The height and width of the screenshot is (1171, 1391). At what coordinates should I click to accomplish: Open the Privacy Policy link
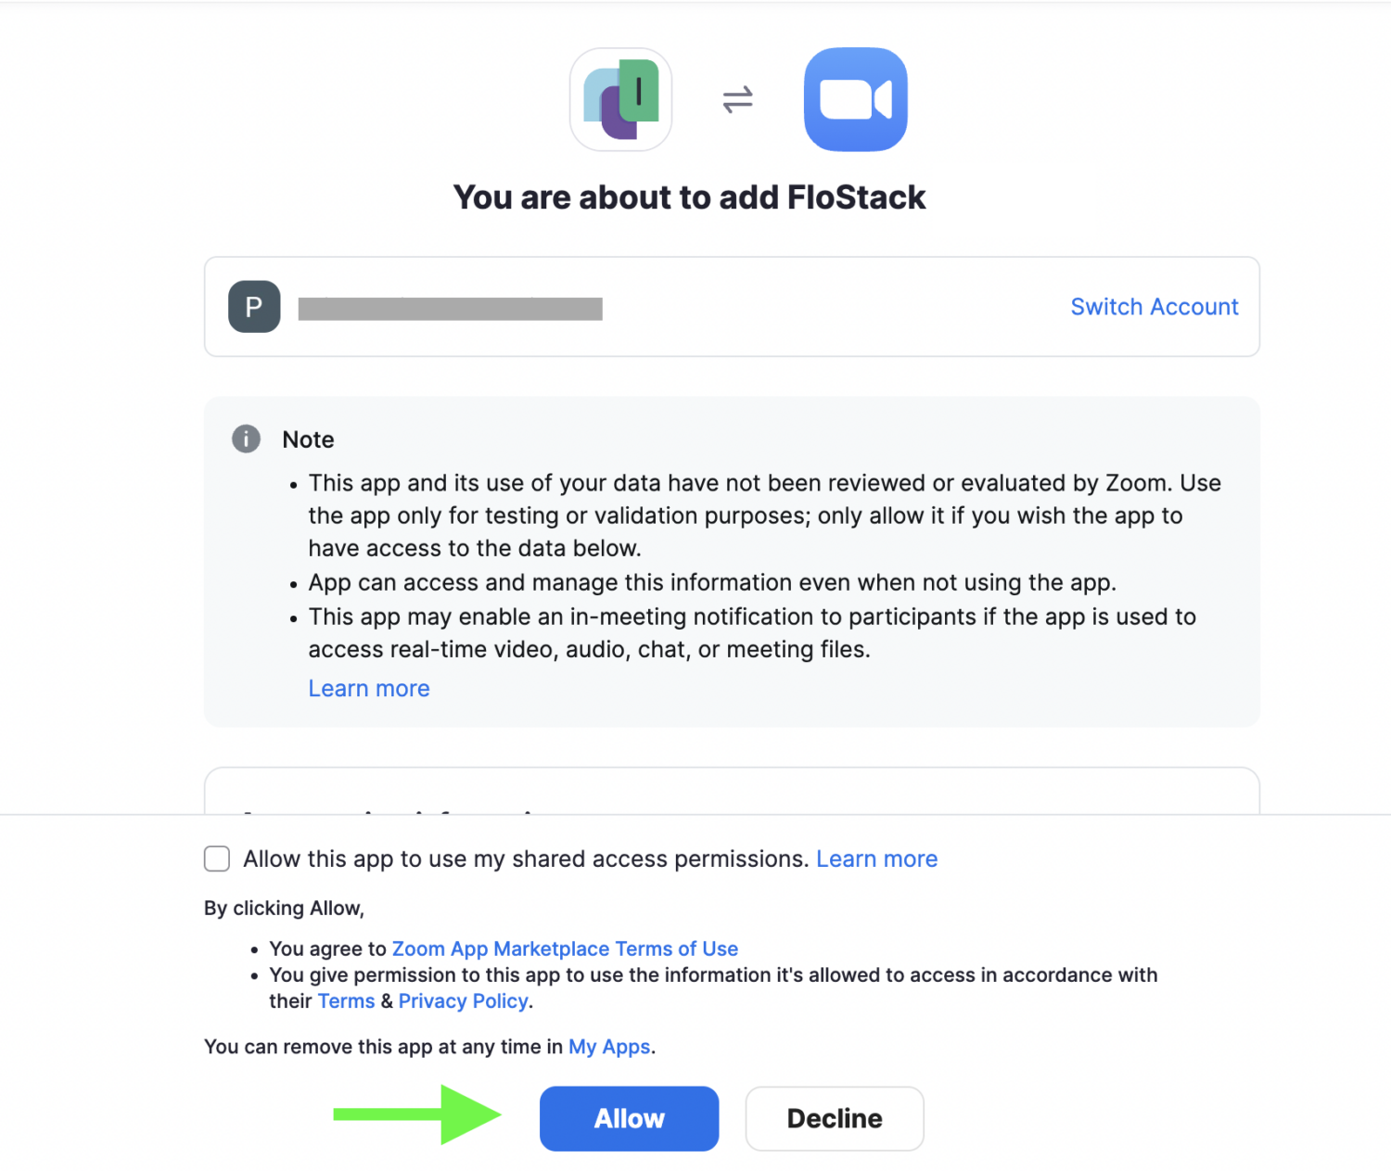click(x=463, y=1001)
